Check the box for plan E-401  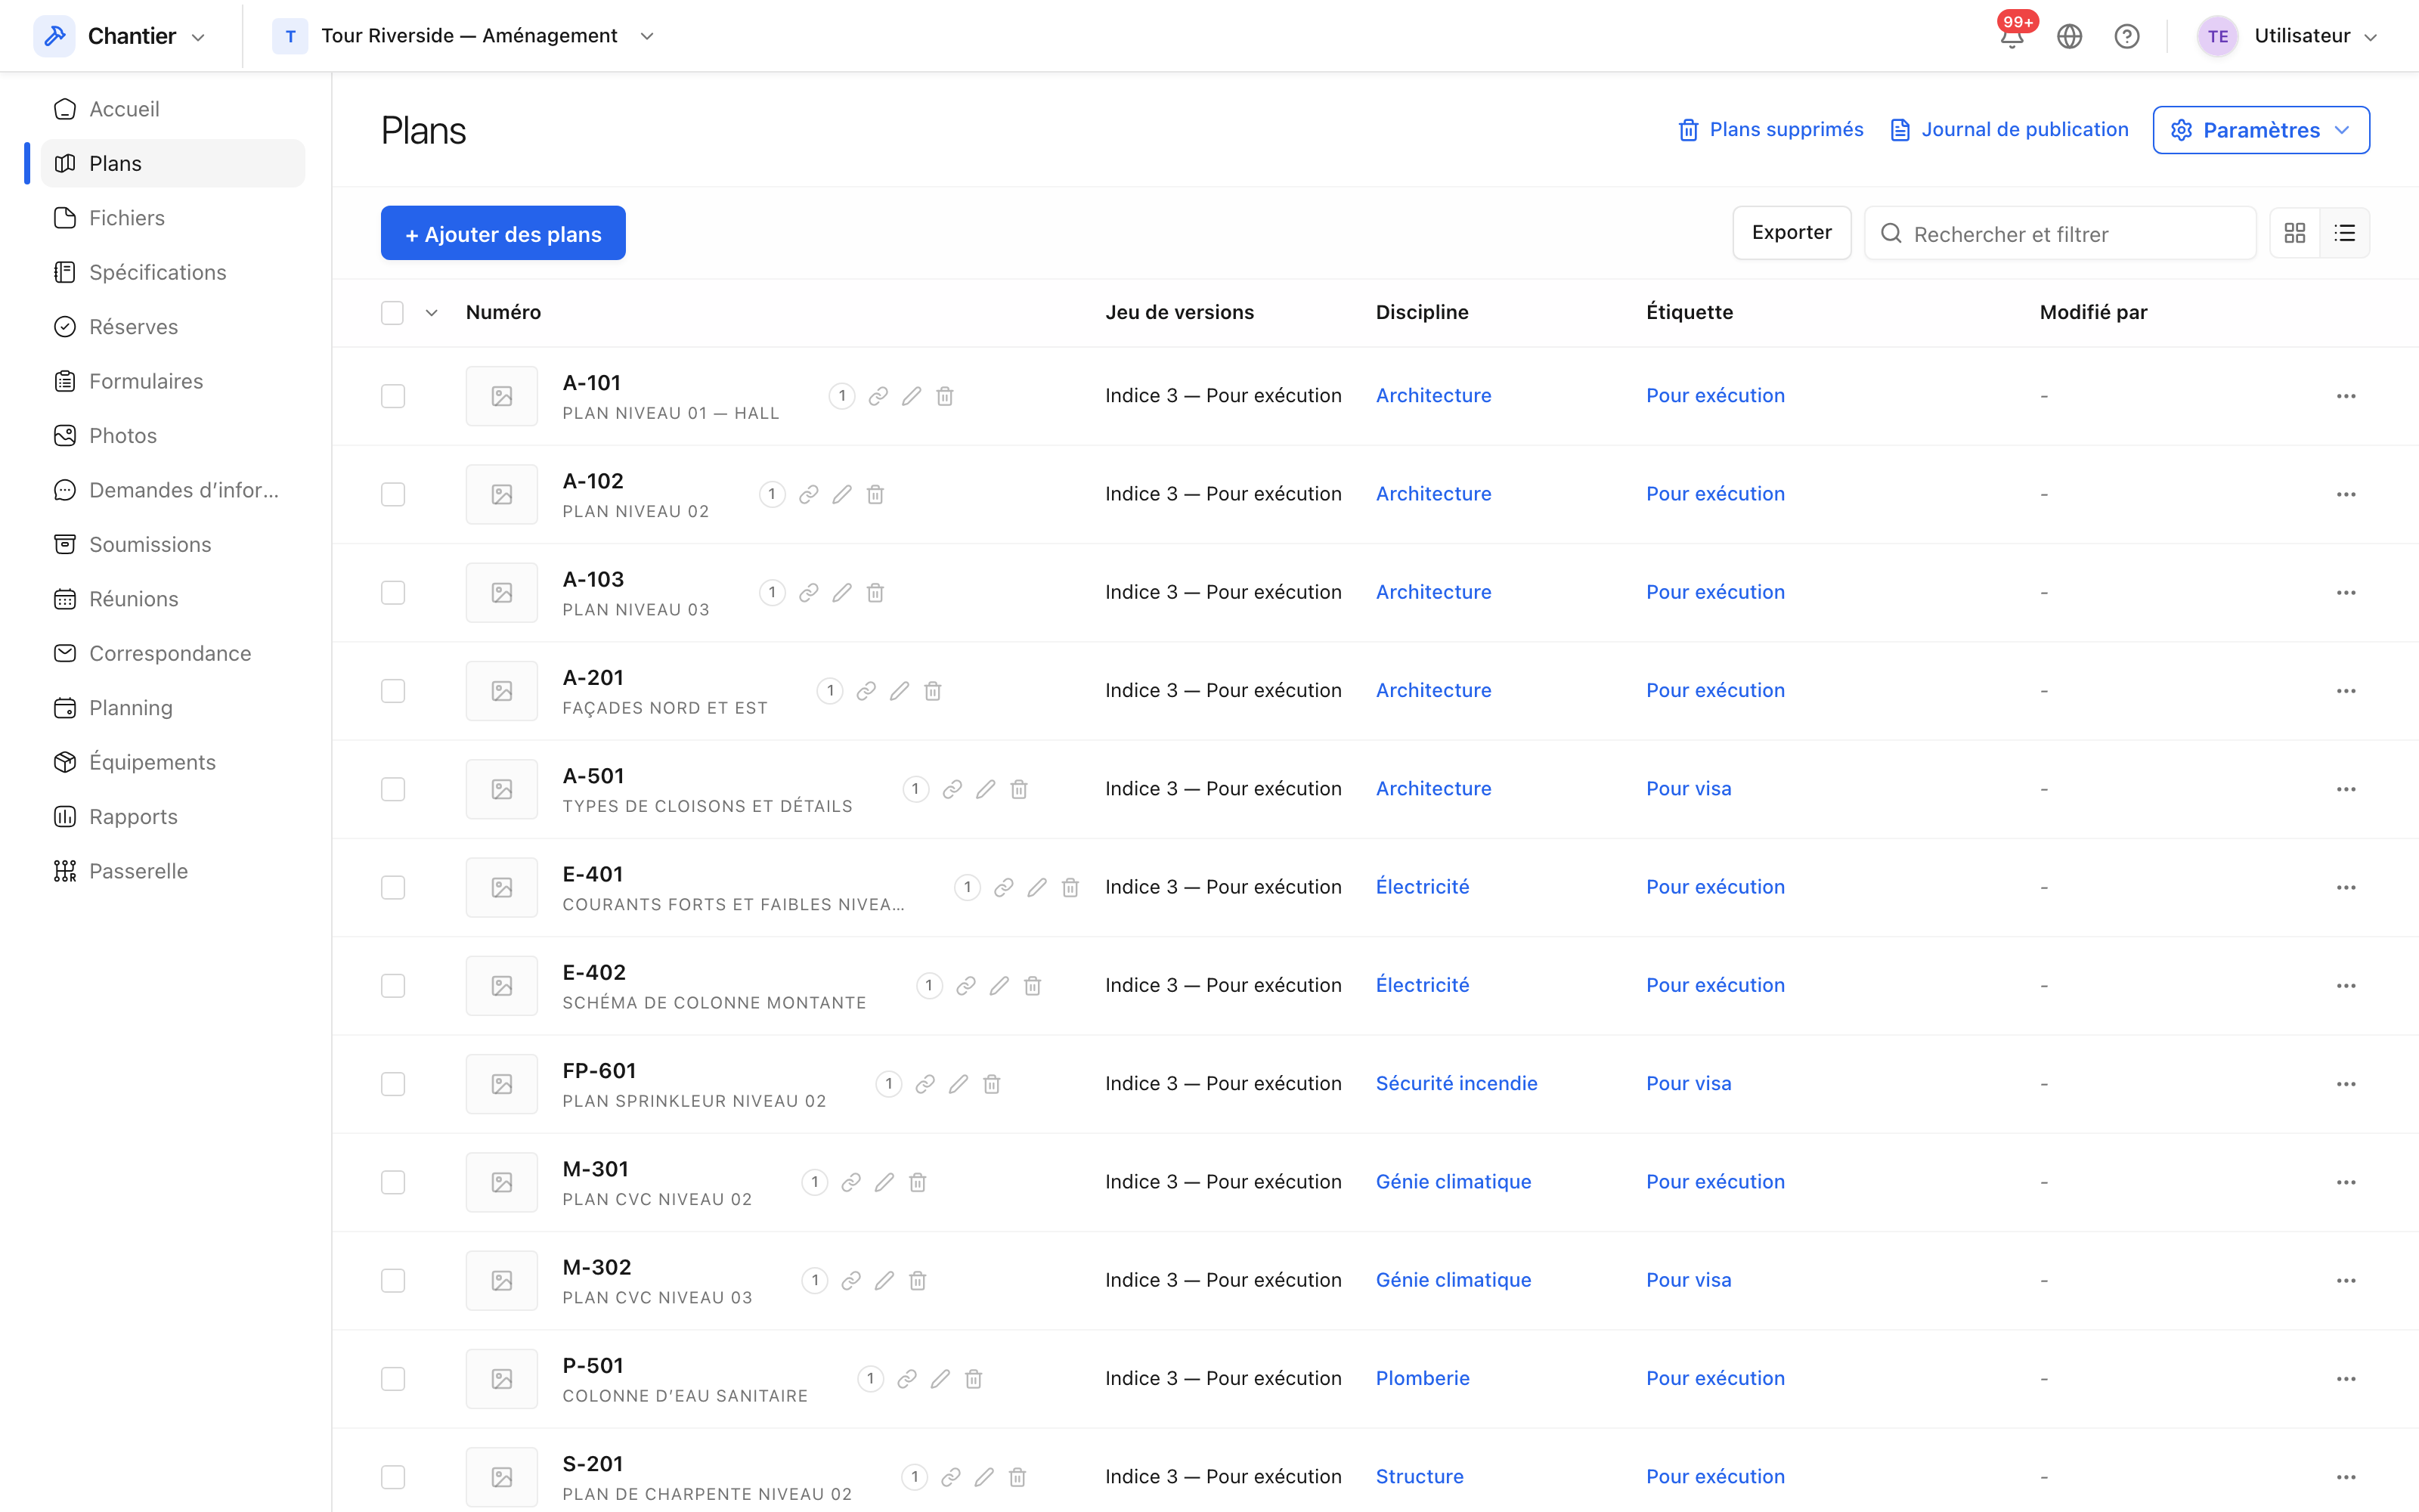click(x=393, y=887)
